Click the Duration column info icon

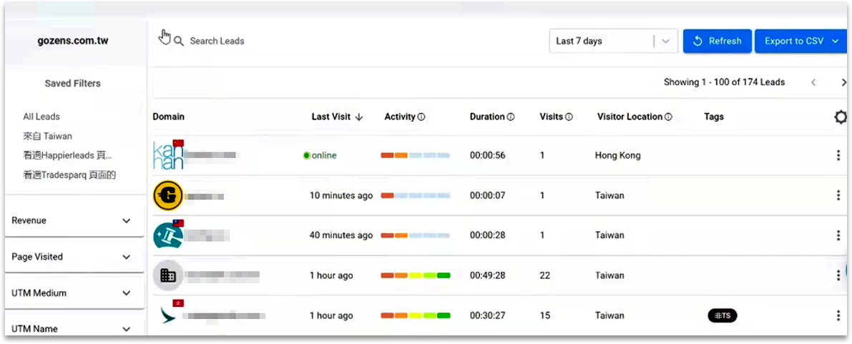tap(511, 117)
